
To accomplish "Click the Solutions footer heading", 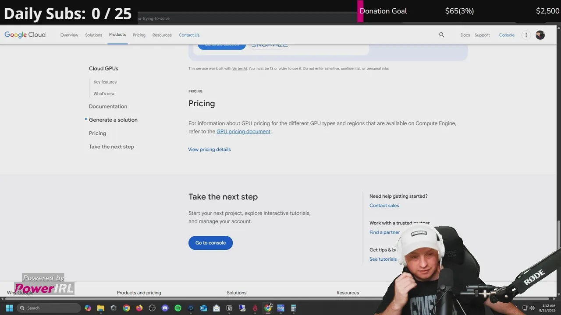I will (x=237, y=293).
